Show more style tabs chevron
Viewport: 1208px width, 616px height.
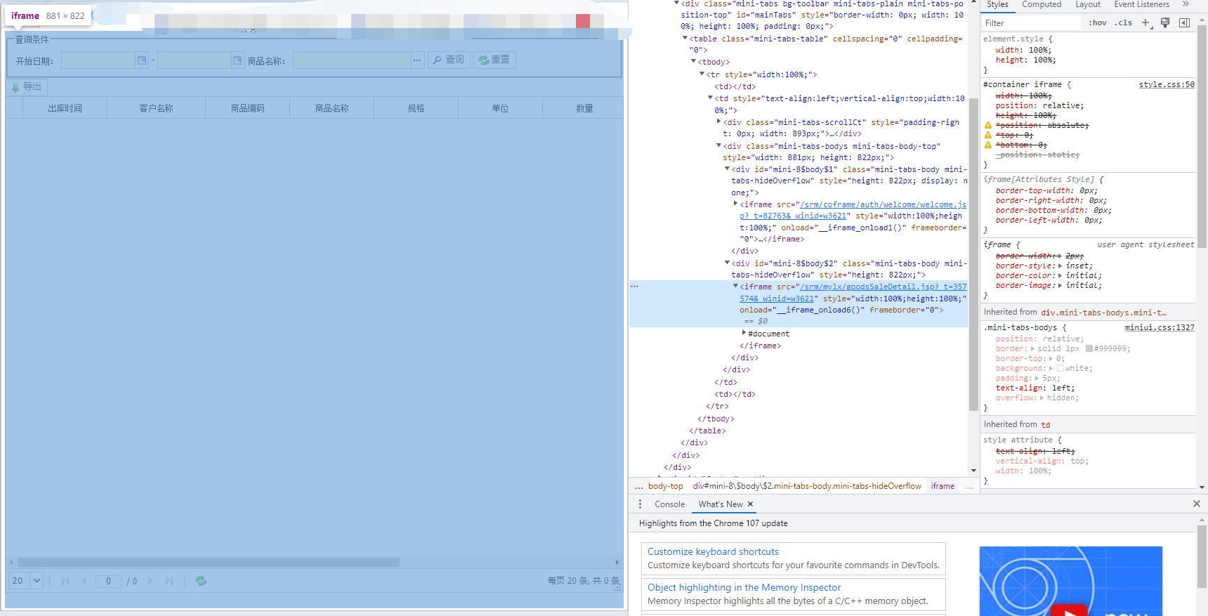click(1186, 4)
